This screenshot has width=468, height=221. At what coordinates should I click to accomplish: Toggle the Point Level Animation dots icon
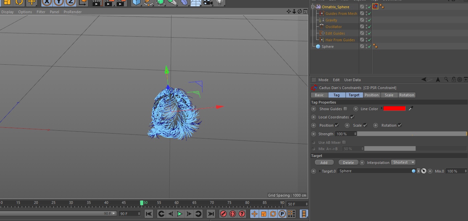point(291,214)
